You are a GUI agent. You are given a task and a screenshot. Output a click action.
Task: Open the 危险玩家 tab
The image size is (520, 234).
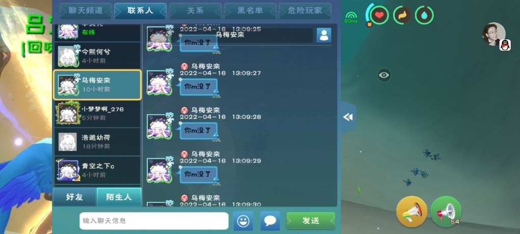[305, 11]
